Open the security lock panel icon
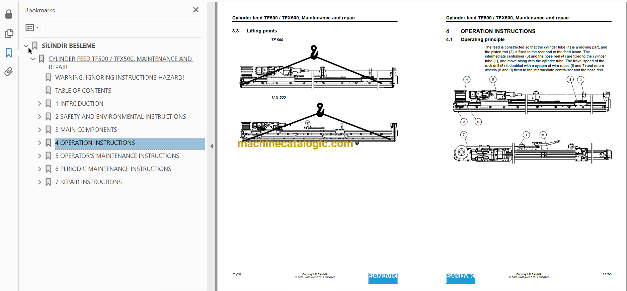627x291 pixels. tap(9, 14)
